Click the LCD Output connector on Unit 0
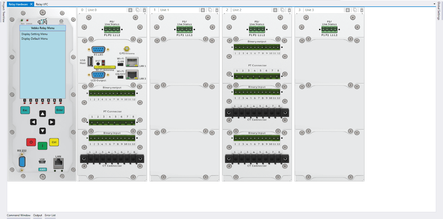 click(x=98, y=75)
